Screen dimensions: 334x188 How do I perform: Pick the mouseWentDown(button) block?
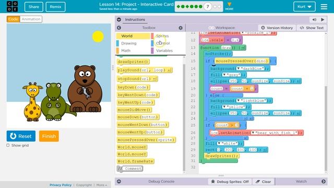[x=142, y=124]
